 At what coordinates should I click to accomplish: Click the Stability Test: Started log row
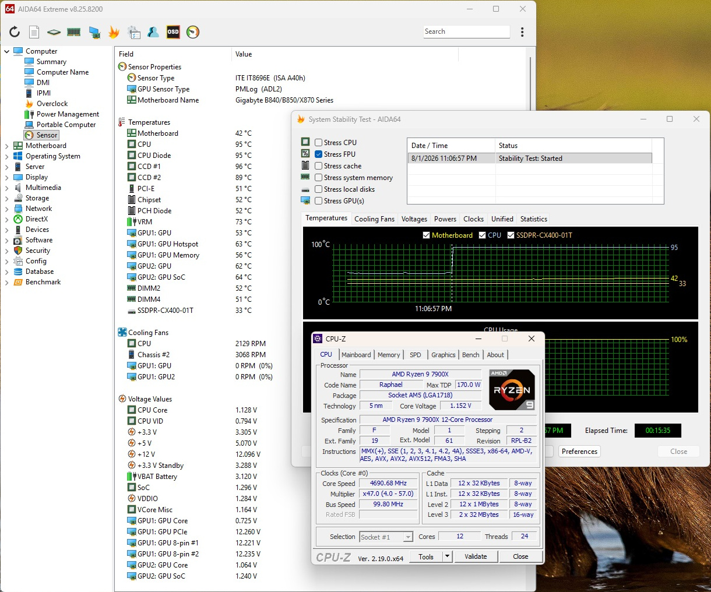coord(529,158)
